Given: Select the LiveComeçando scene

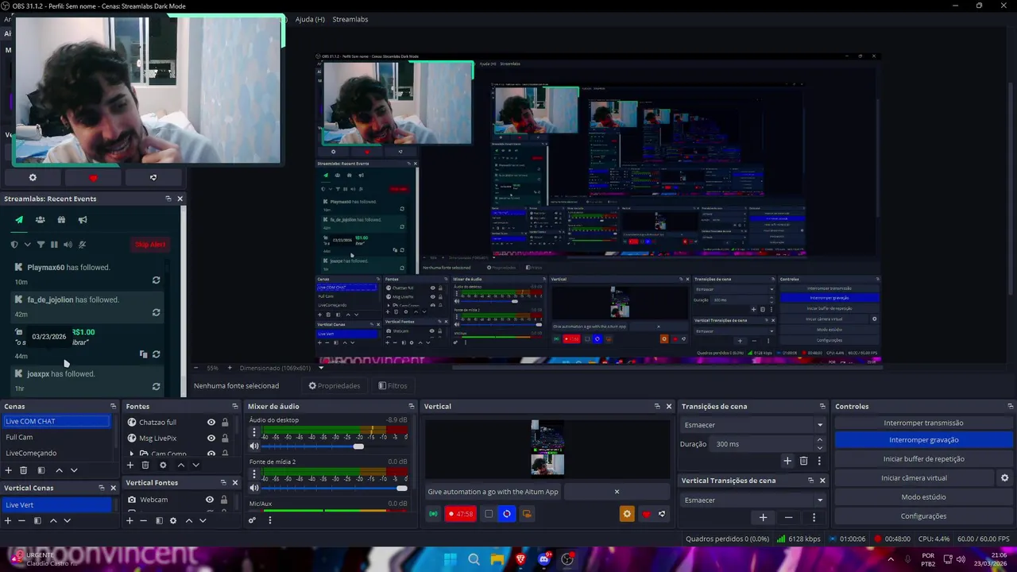Looking at the screenshot, I should [56, 453].
